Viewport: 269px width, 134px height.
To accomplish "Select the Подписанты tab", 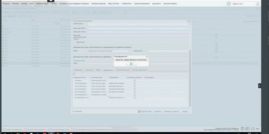I will 108,70.
